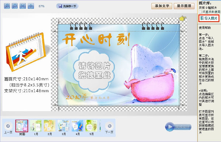The height and width of the screenshot is (142, 221).
Task: Click the 87% zoom percentage value
Action: click(x=41, y=6)
